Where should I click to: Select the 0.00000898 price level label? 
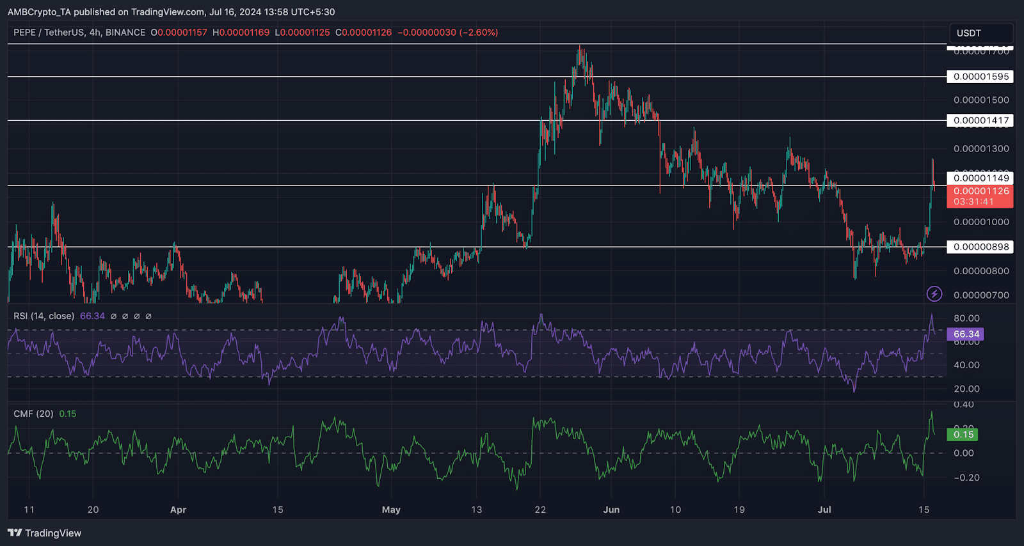click(980, 247)
